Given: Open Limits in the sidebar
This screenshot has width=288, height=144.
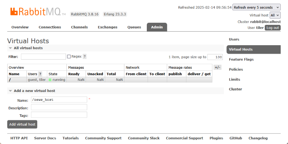Looking at the screenshot, I should click(x=234, y=79).
